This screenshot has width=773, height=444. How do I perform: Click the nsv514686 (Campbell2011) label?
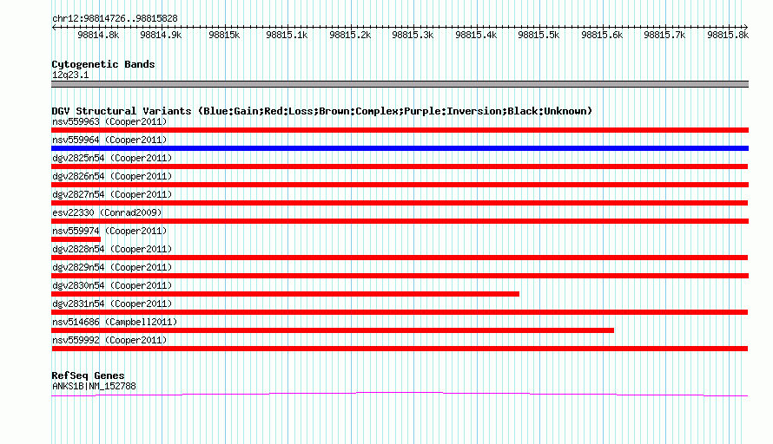coord(115,322)
